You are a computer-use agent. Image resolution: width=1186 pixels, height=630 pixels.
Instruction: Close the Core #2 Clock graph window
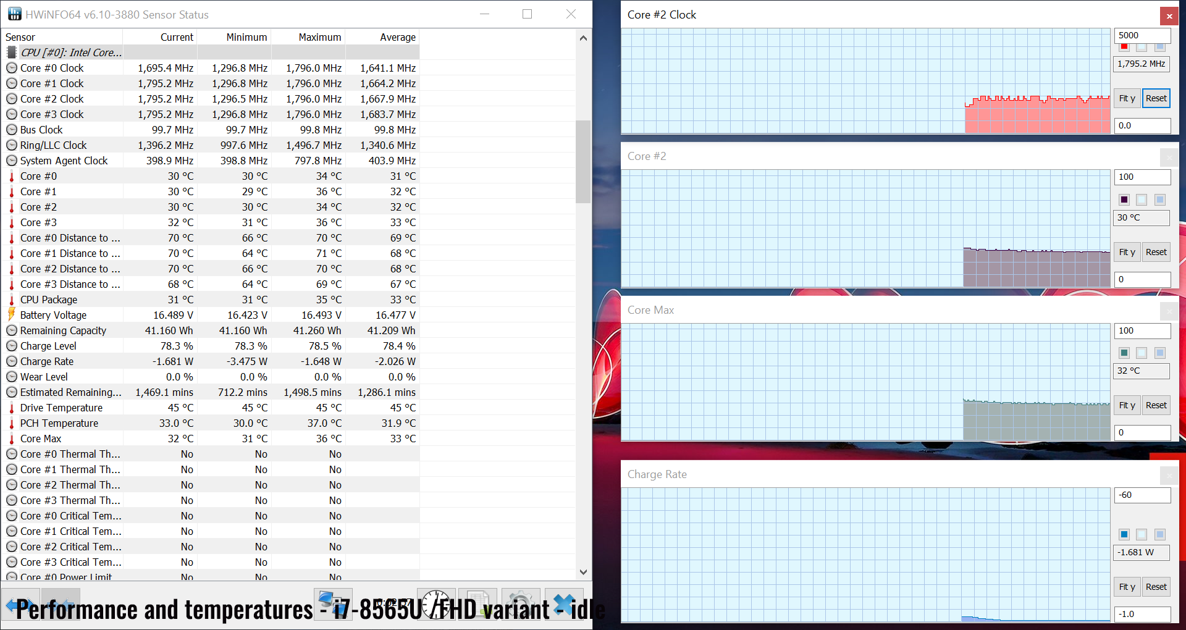coord(1169,16)
